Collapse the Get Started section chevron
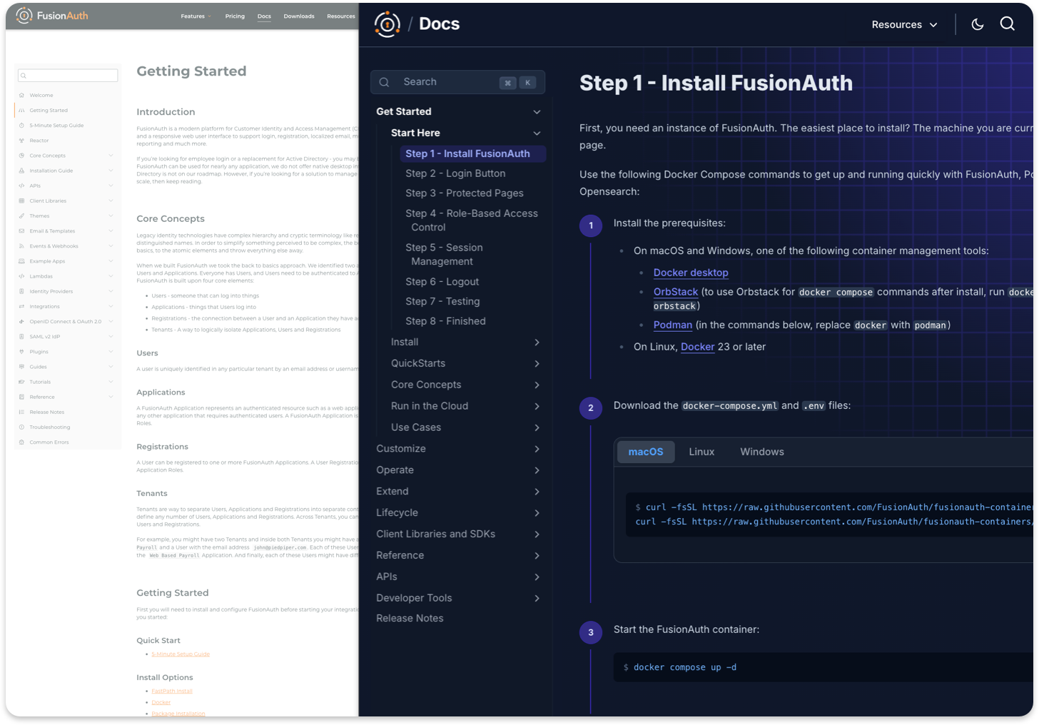This screenshot has height=725, width=1039. (537, 112)
